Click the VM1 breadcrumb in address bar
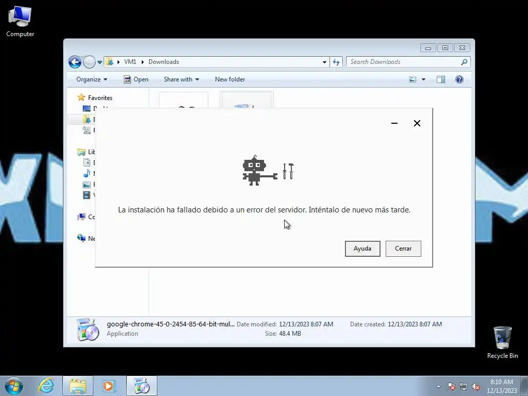 click(x=130, y=62)
